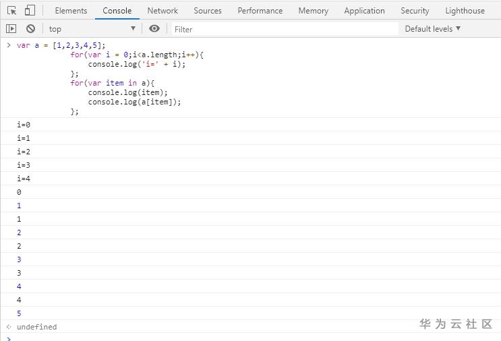The height and width of the screenshot is (341, 501).
Task: Open the JavaScript context dropdown 'top'
Action: point(92,29)
